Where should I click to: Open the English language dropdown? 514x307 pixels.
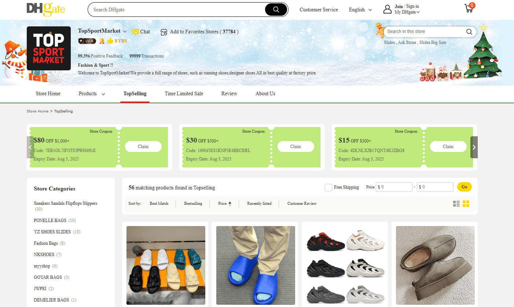point(360,10)
